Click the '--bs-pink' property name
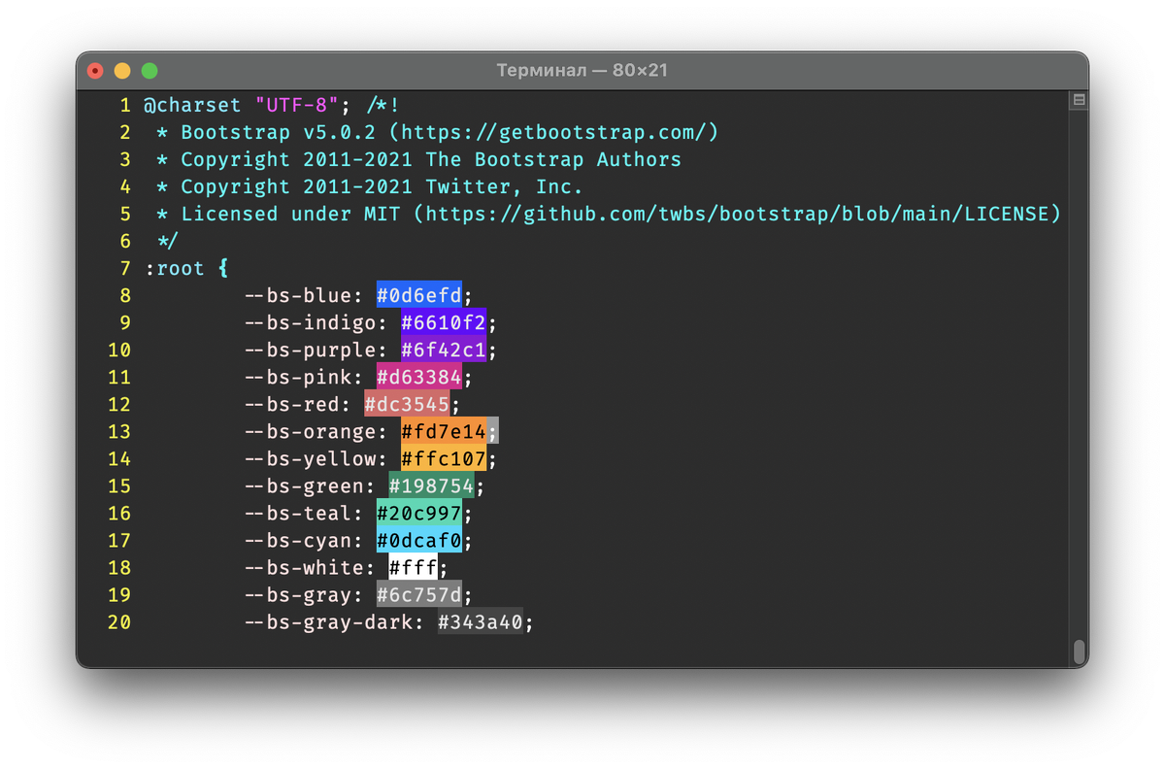The height and width of the screenshot is (769, 1165). coord(296,377)
